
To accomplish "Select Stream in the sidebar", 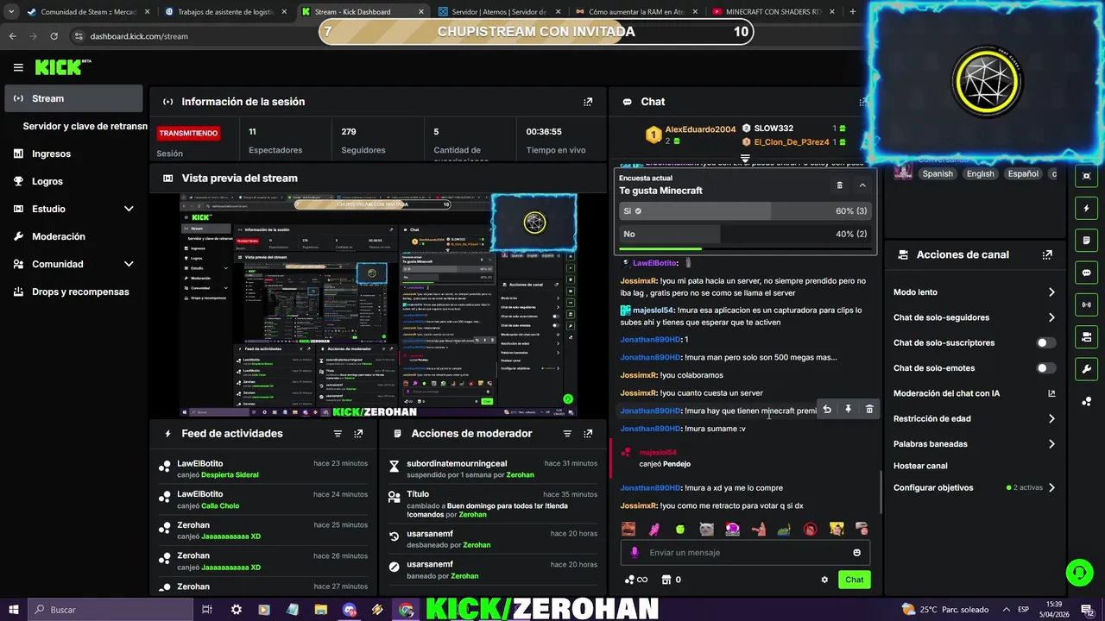I will (x=73, y=98).
